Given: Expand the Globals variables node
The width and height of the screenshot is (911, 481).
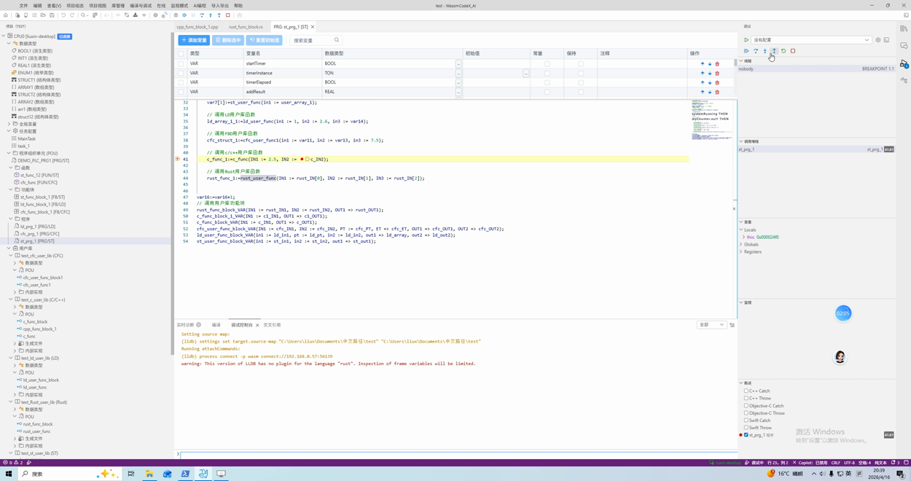Looking at the screenshot, I should point(741,245).
